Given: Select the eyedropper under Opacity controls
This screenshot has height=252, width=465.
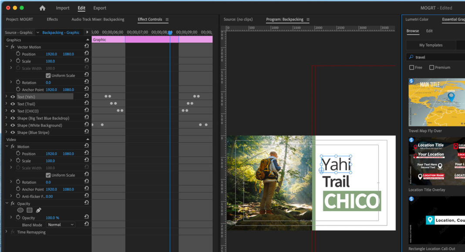Looking at the screenshot, I should click(38, 210).
